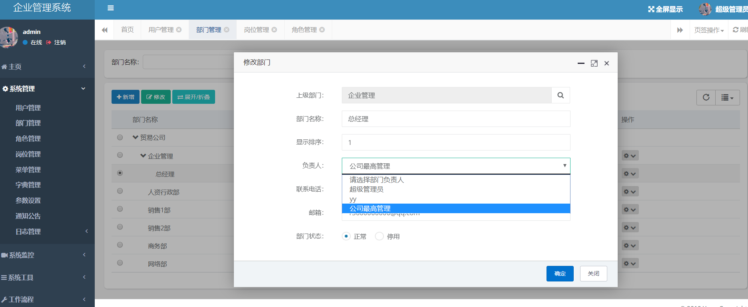Set 部门状态 to 停用
Image resolution: width=748 pixels, height=307 pixels.
point(379,236)
